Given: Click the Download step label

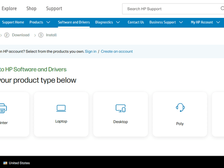Looking at the screenshot, I should (21, 35).
